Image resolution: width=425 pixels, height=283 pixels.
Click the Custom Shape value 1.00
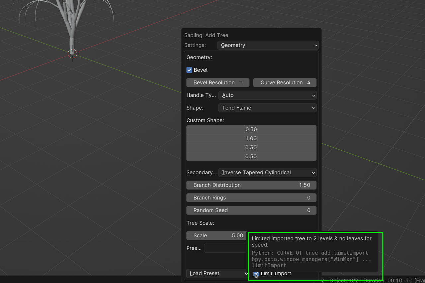click(251, 138)
